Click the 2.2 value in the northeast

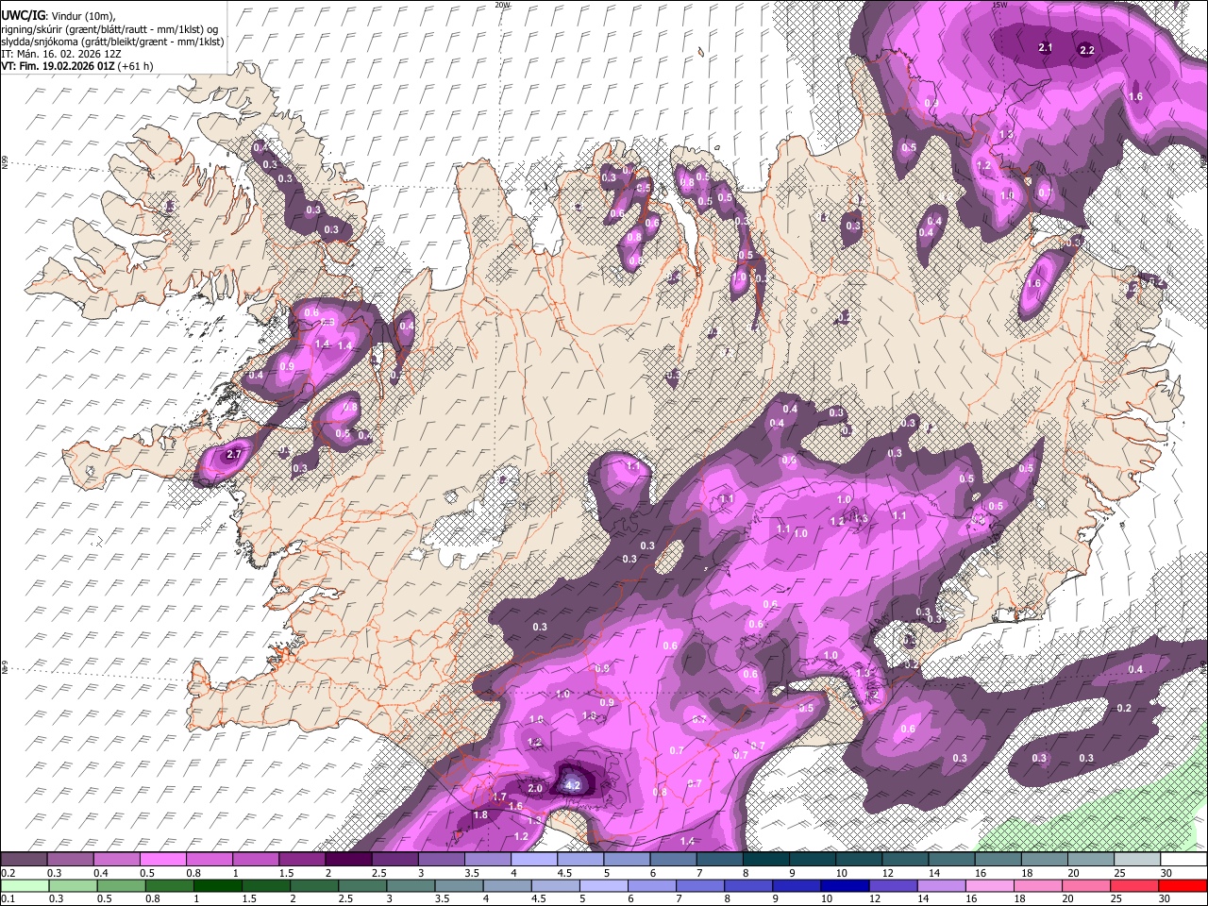pos(1086,50)
